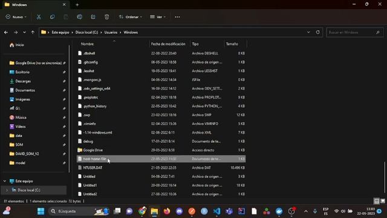Sort by the Tamaño column header
The height and width of the screenshot is (218, 387).
pyautogui.click(x=232, y=44)
